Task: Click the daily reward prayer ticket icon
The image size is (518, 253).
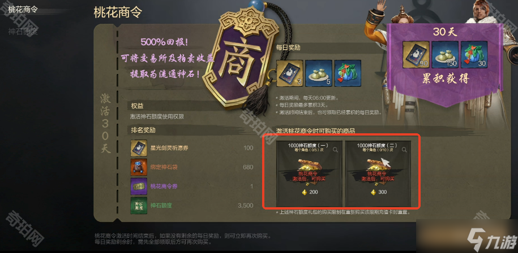Action: click(289, 73)
